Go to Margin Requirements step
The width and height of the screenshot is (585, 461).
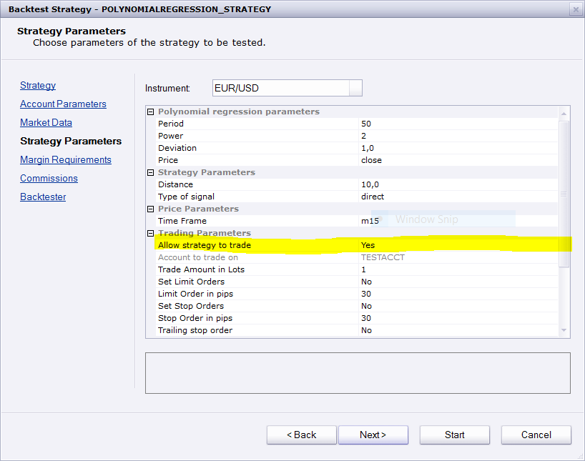[x=66, y=159]
